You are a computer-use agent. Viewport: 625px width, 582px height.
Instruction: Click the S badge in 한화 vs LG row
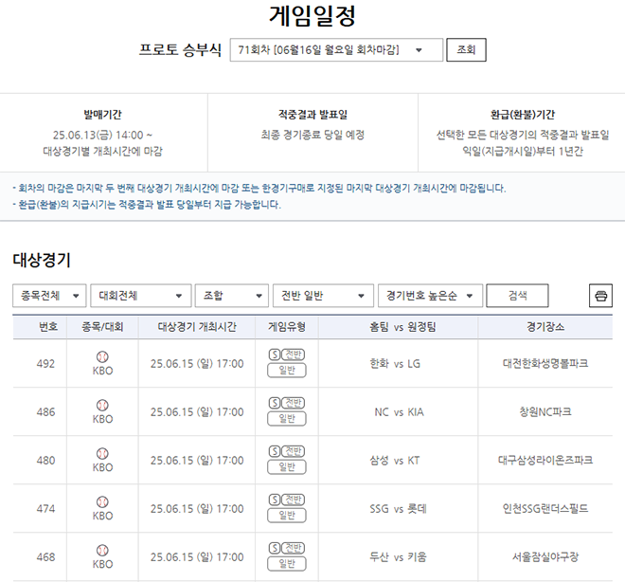275,355
